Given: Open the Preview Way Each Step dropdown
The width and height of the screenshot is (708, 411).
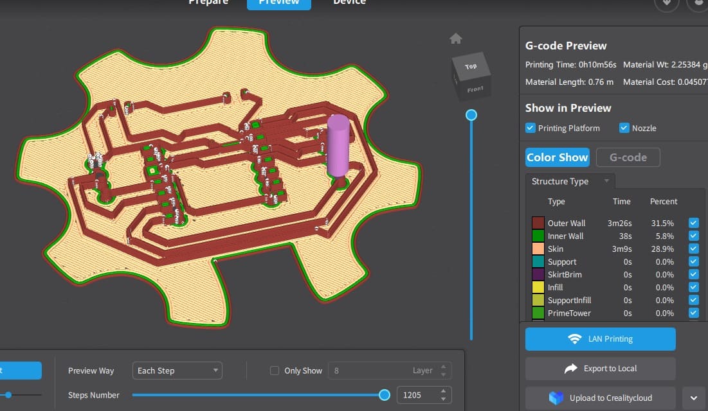Looking at the screenshot, I should pos(177,371).
